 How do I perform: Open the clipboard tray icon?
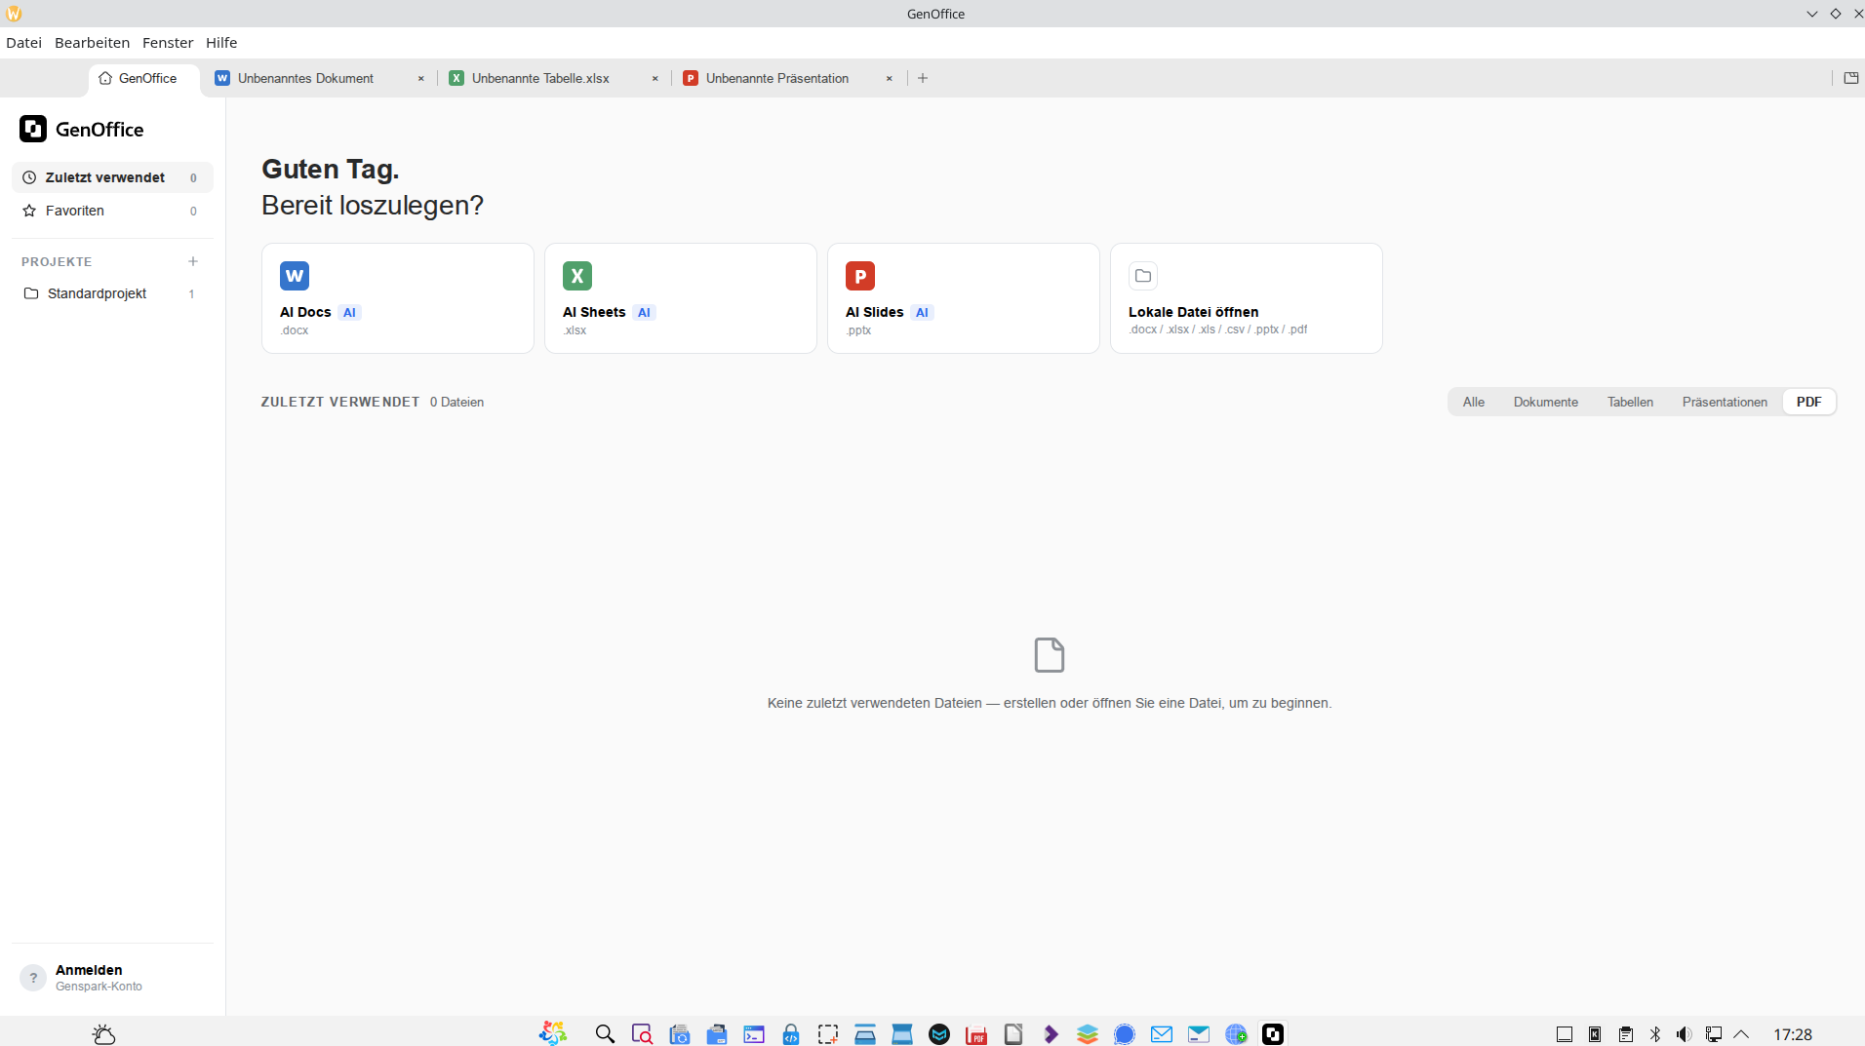(1625, 1034)
